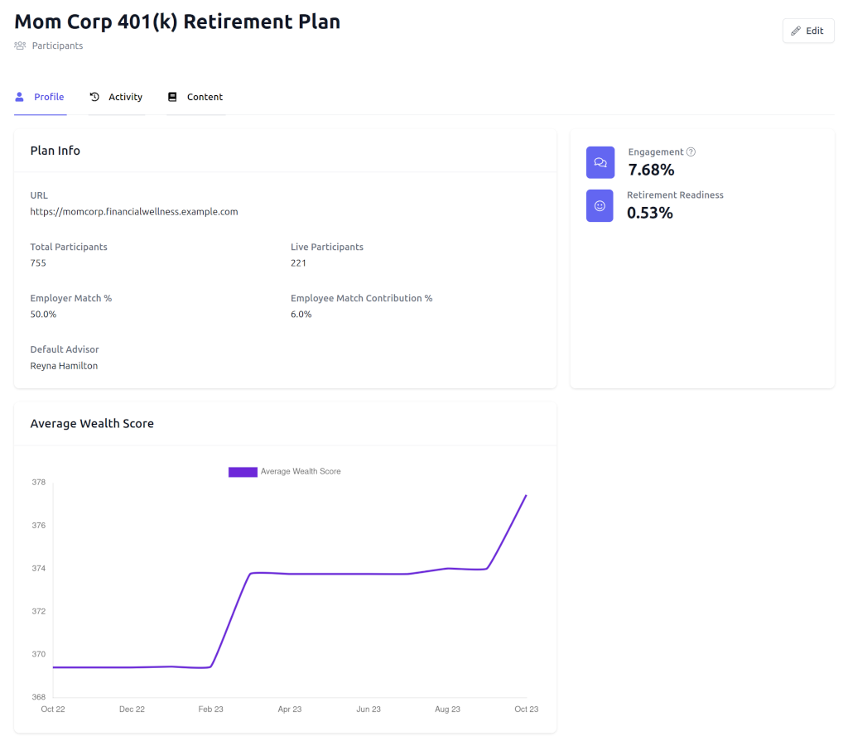Click the Plan Info card heading
Image resolution: width=848 pixels, height=736 pixels.
click(55, 151)
